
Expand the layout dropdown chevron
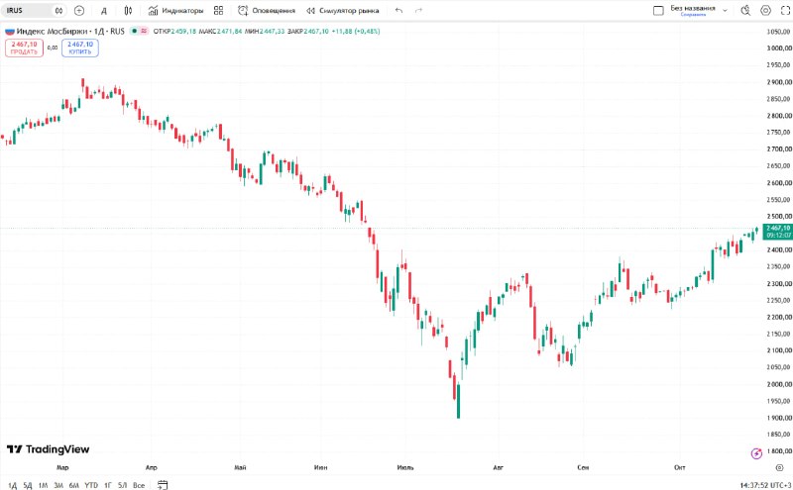[x=725, y=10]
